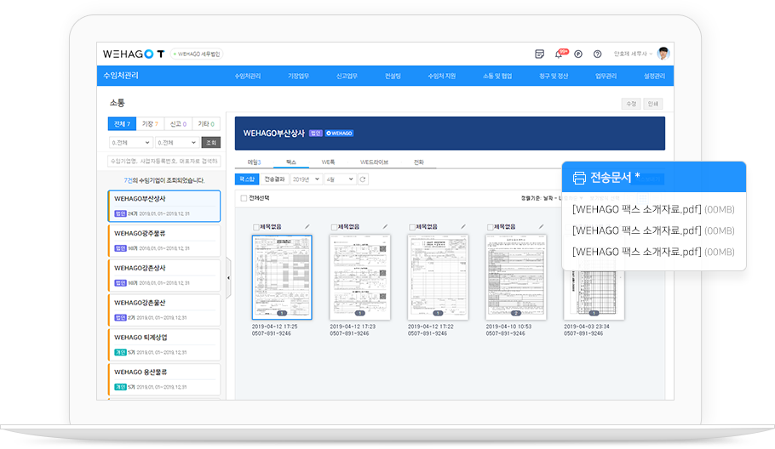The width and height of the screenshot is (775, 449).
Task: Toggle the 전체선택 checkbox
Action: pos(244,198)
